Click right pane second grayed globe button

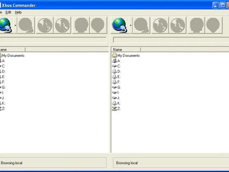pyautogui.click(x=178, y=25)
